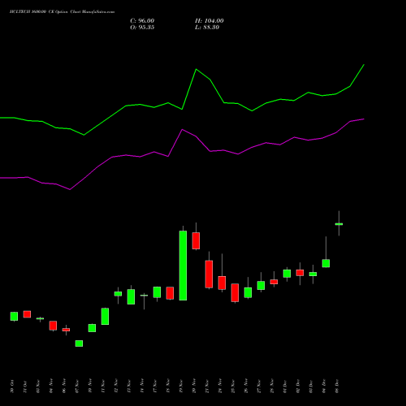Viewport: 406px width, 406px height.
Task: Select the tall green candle for 19 Nov
Action: (183, 266)
